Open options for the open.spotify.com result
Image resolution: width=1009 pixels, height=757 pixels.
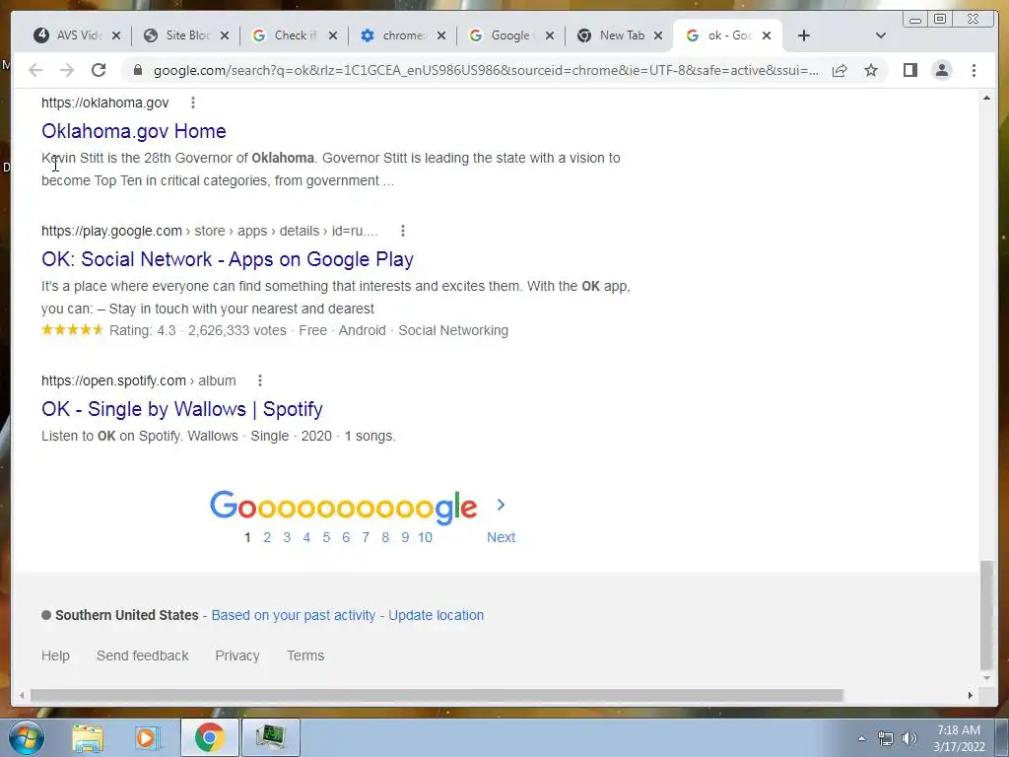(260, 380)
